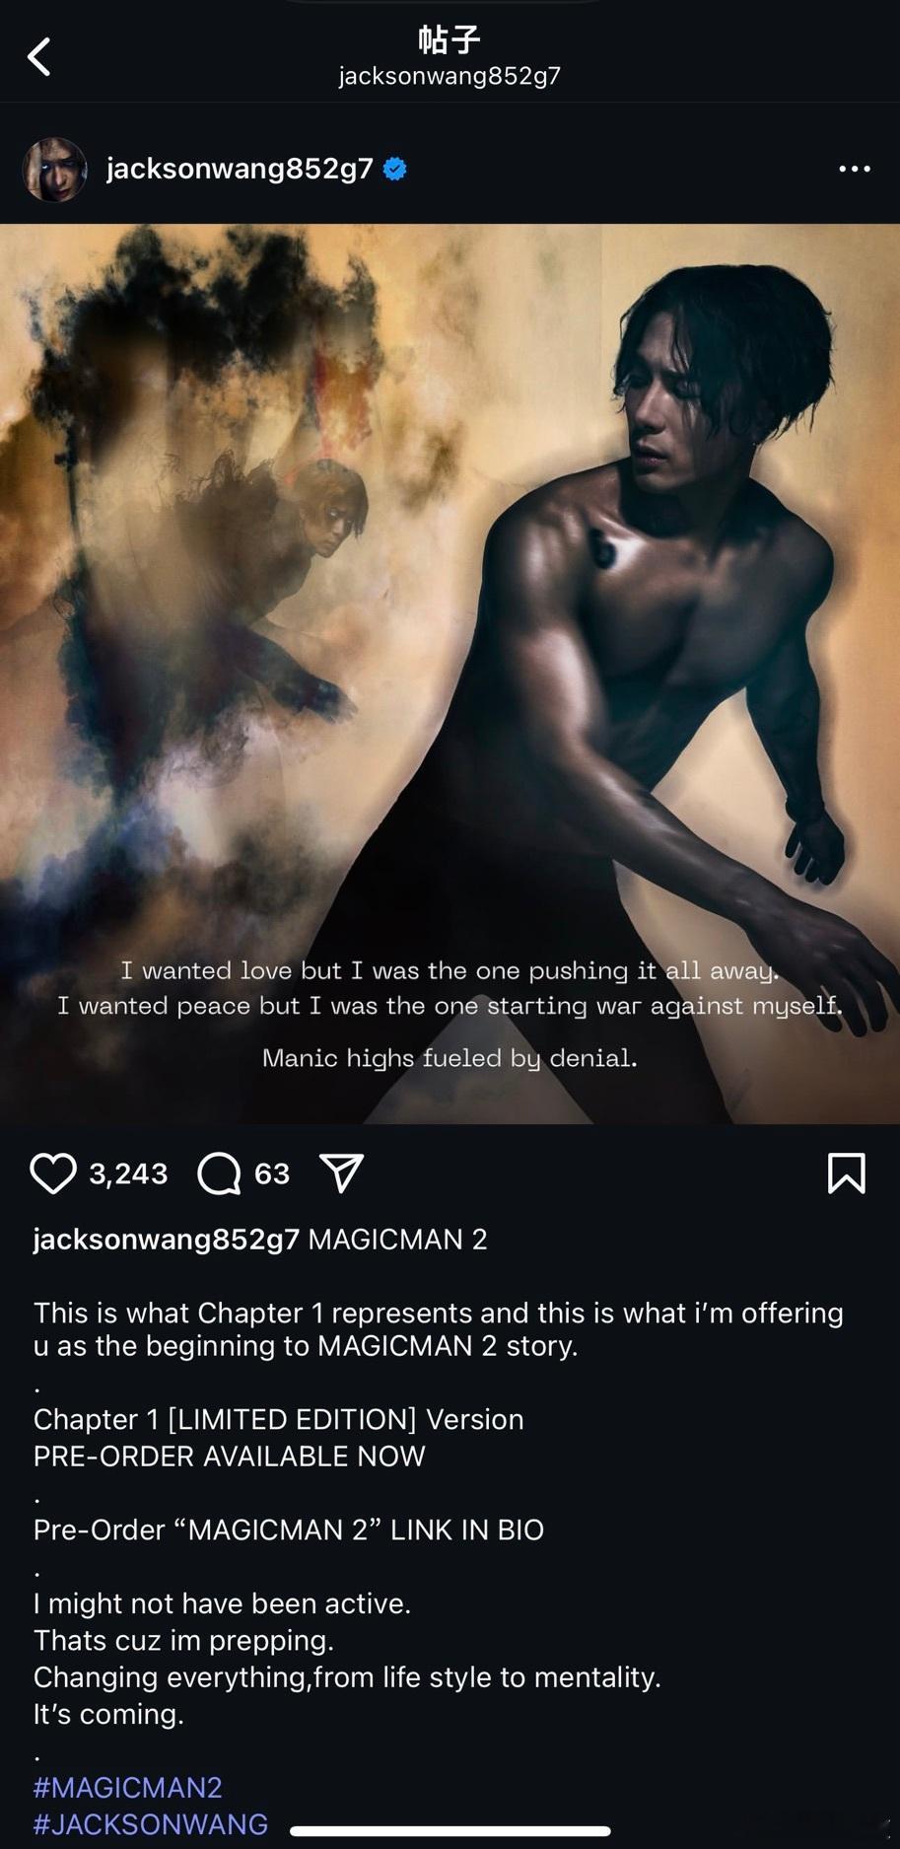The height and width of the screenshot is (1849, 900).
Task: Tap header subtitle jacksonwang852g7
Action: [450, 76]
